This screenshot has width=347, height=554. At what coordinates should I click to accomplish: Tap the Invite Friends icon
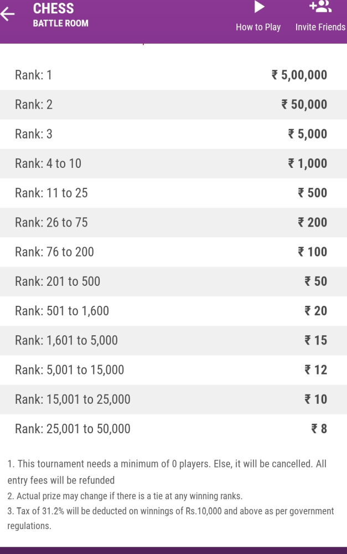pos(320,7)
